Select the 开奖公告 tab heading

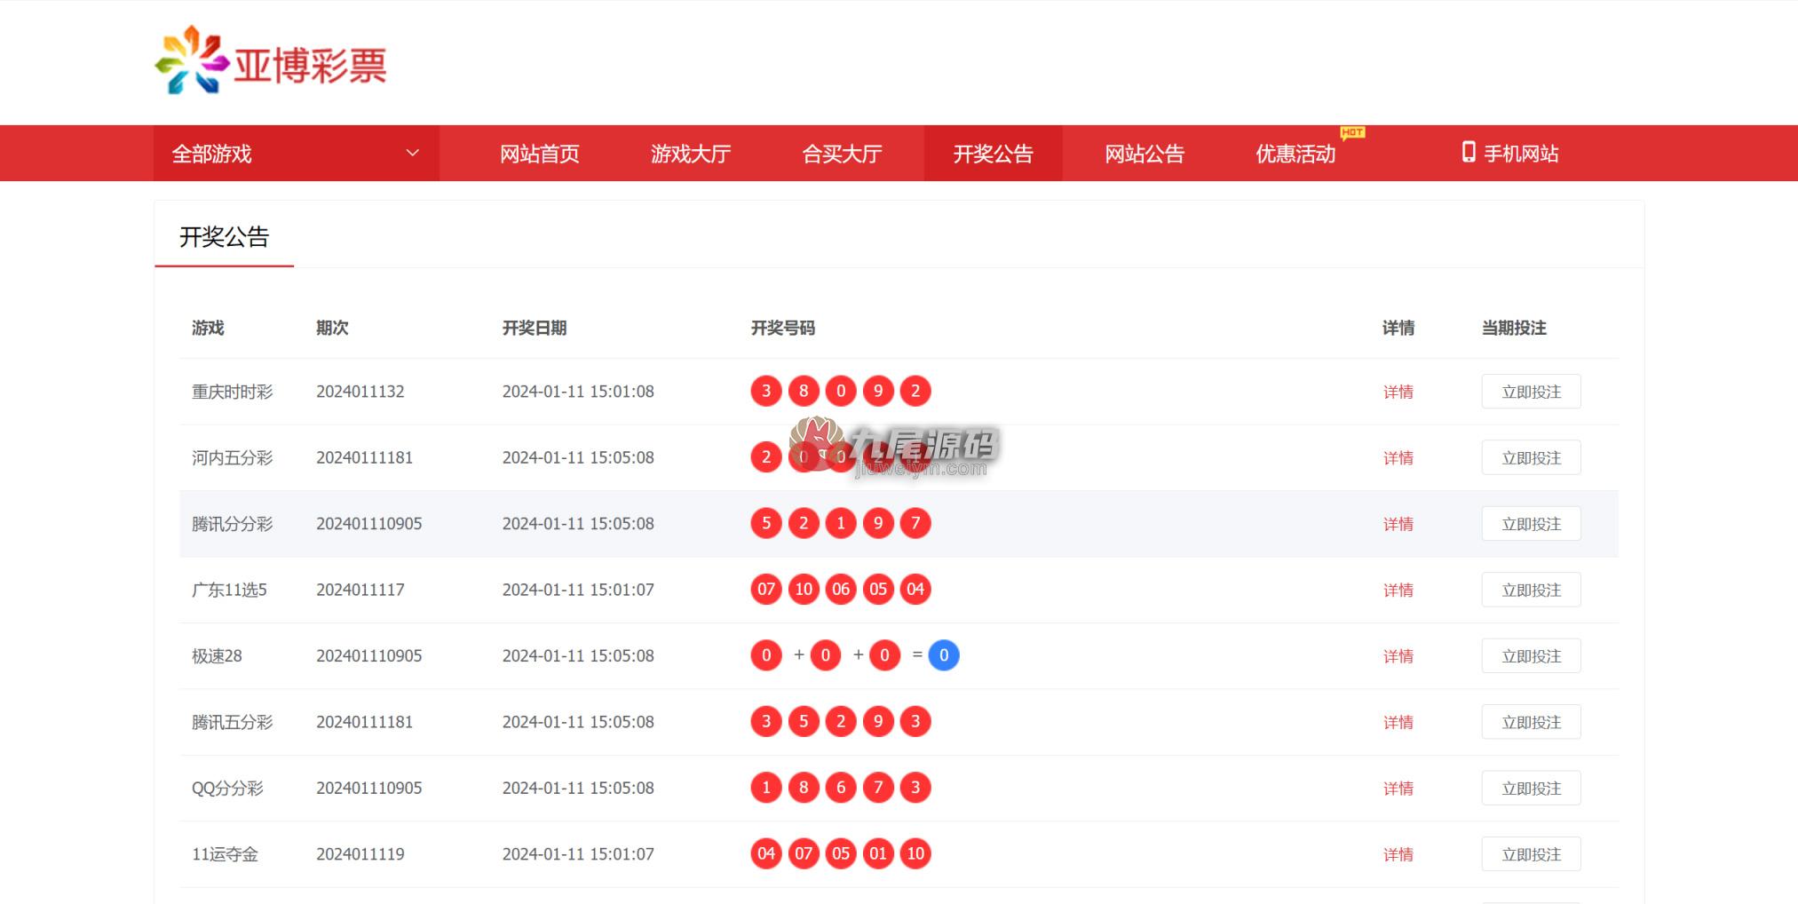coord(224,236)
